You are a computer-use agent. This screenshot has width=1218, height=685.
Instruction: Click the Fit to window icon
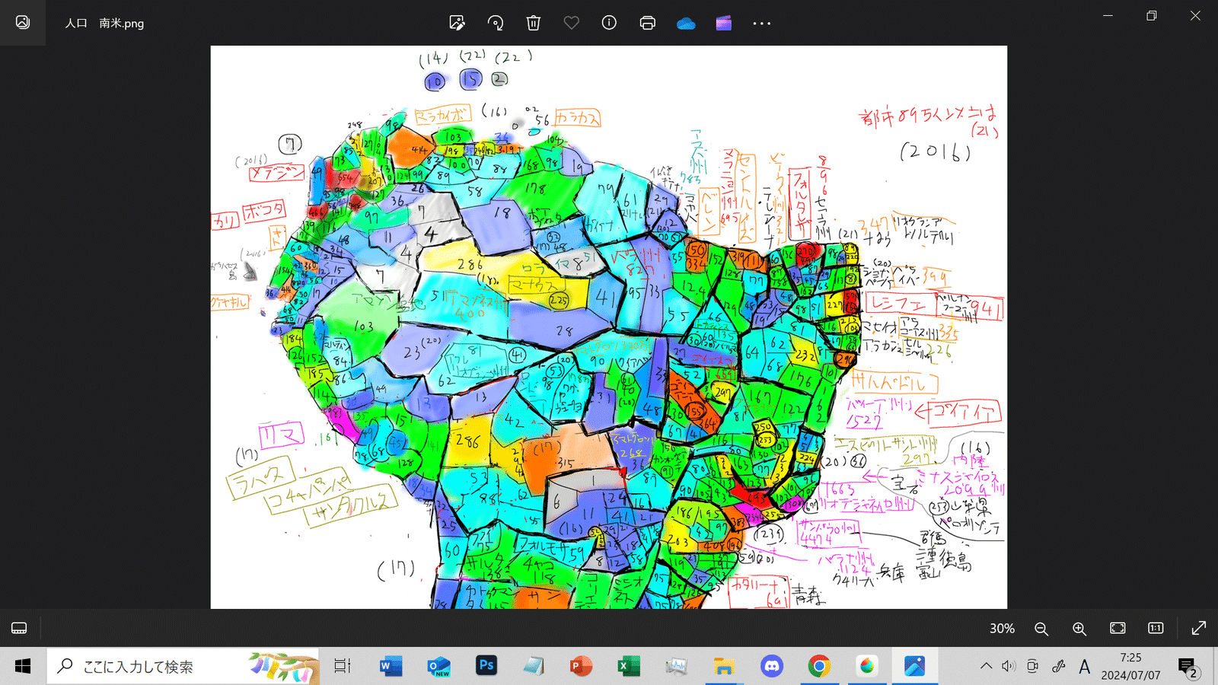click(1118, 628)
